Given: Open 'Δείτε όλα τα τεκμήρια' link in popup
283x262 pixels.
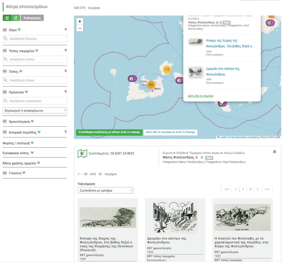Looking at the screenshot, I should click(x=200, y=96).
